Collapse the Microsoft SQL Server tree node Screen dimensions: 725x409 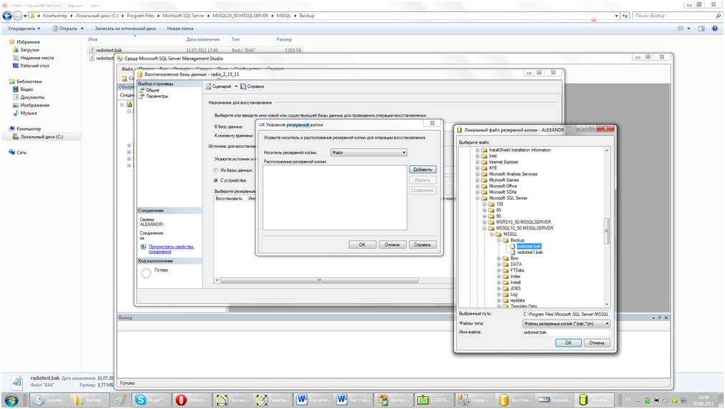point(477,198)
